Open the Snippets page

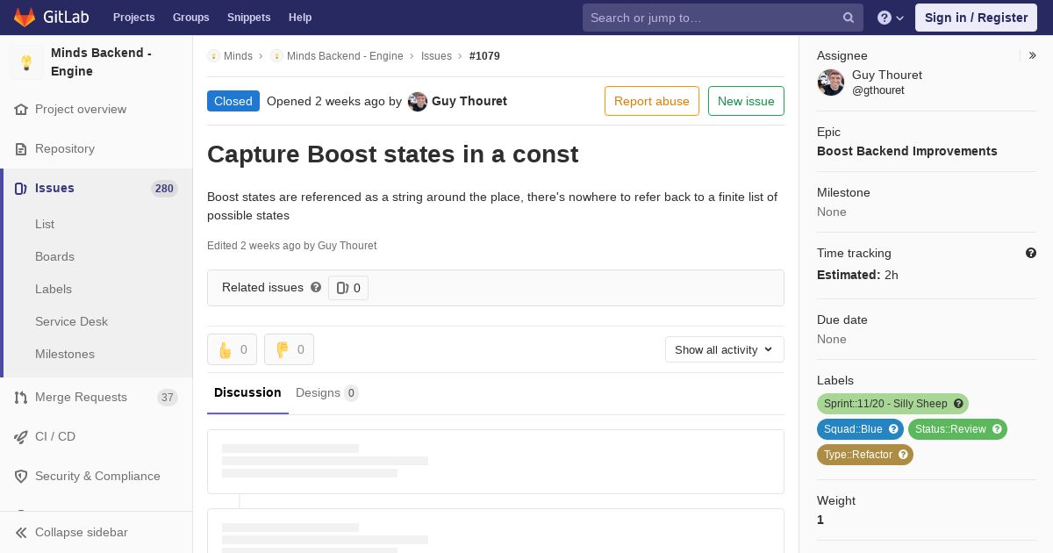point(248,18)
